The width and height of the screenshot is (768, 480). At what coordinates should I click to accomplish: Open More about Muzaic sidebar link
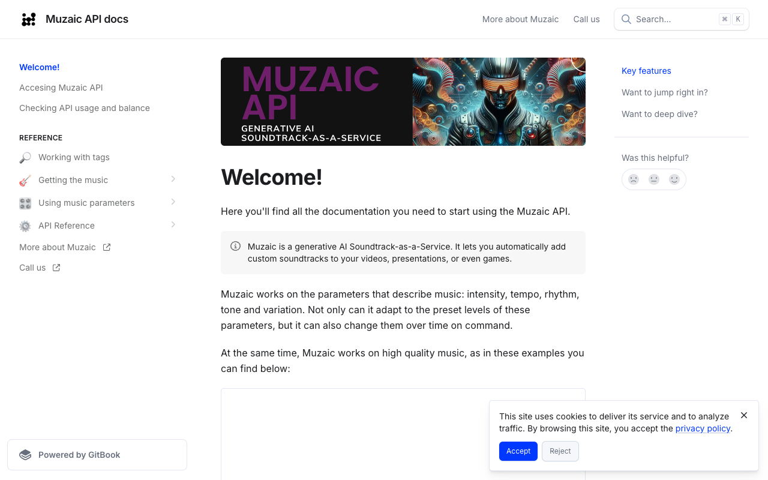(58, 247)
